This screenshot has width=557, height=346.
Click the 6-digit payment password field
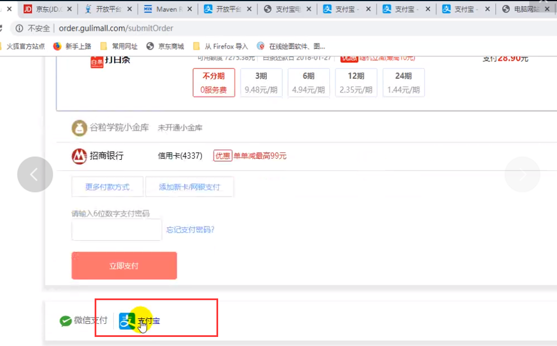[117, 230]
